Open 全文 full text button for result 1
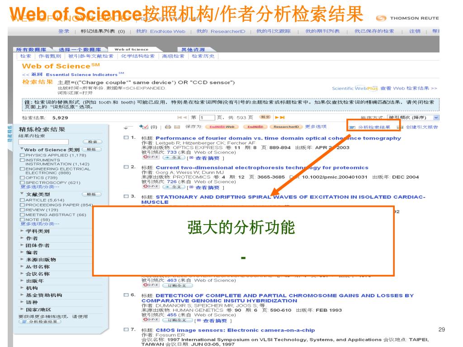 [174, 158]
